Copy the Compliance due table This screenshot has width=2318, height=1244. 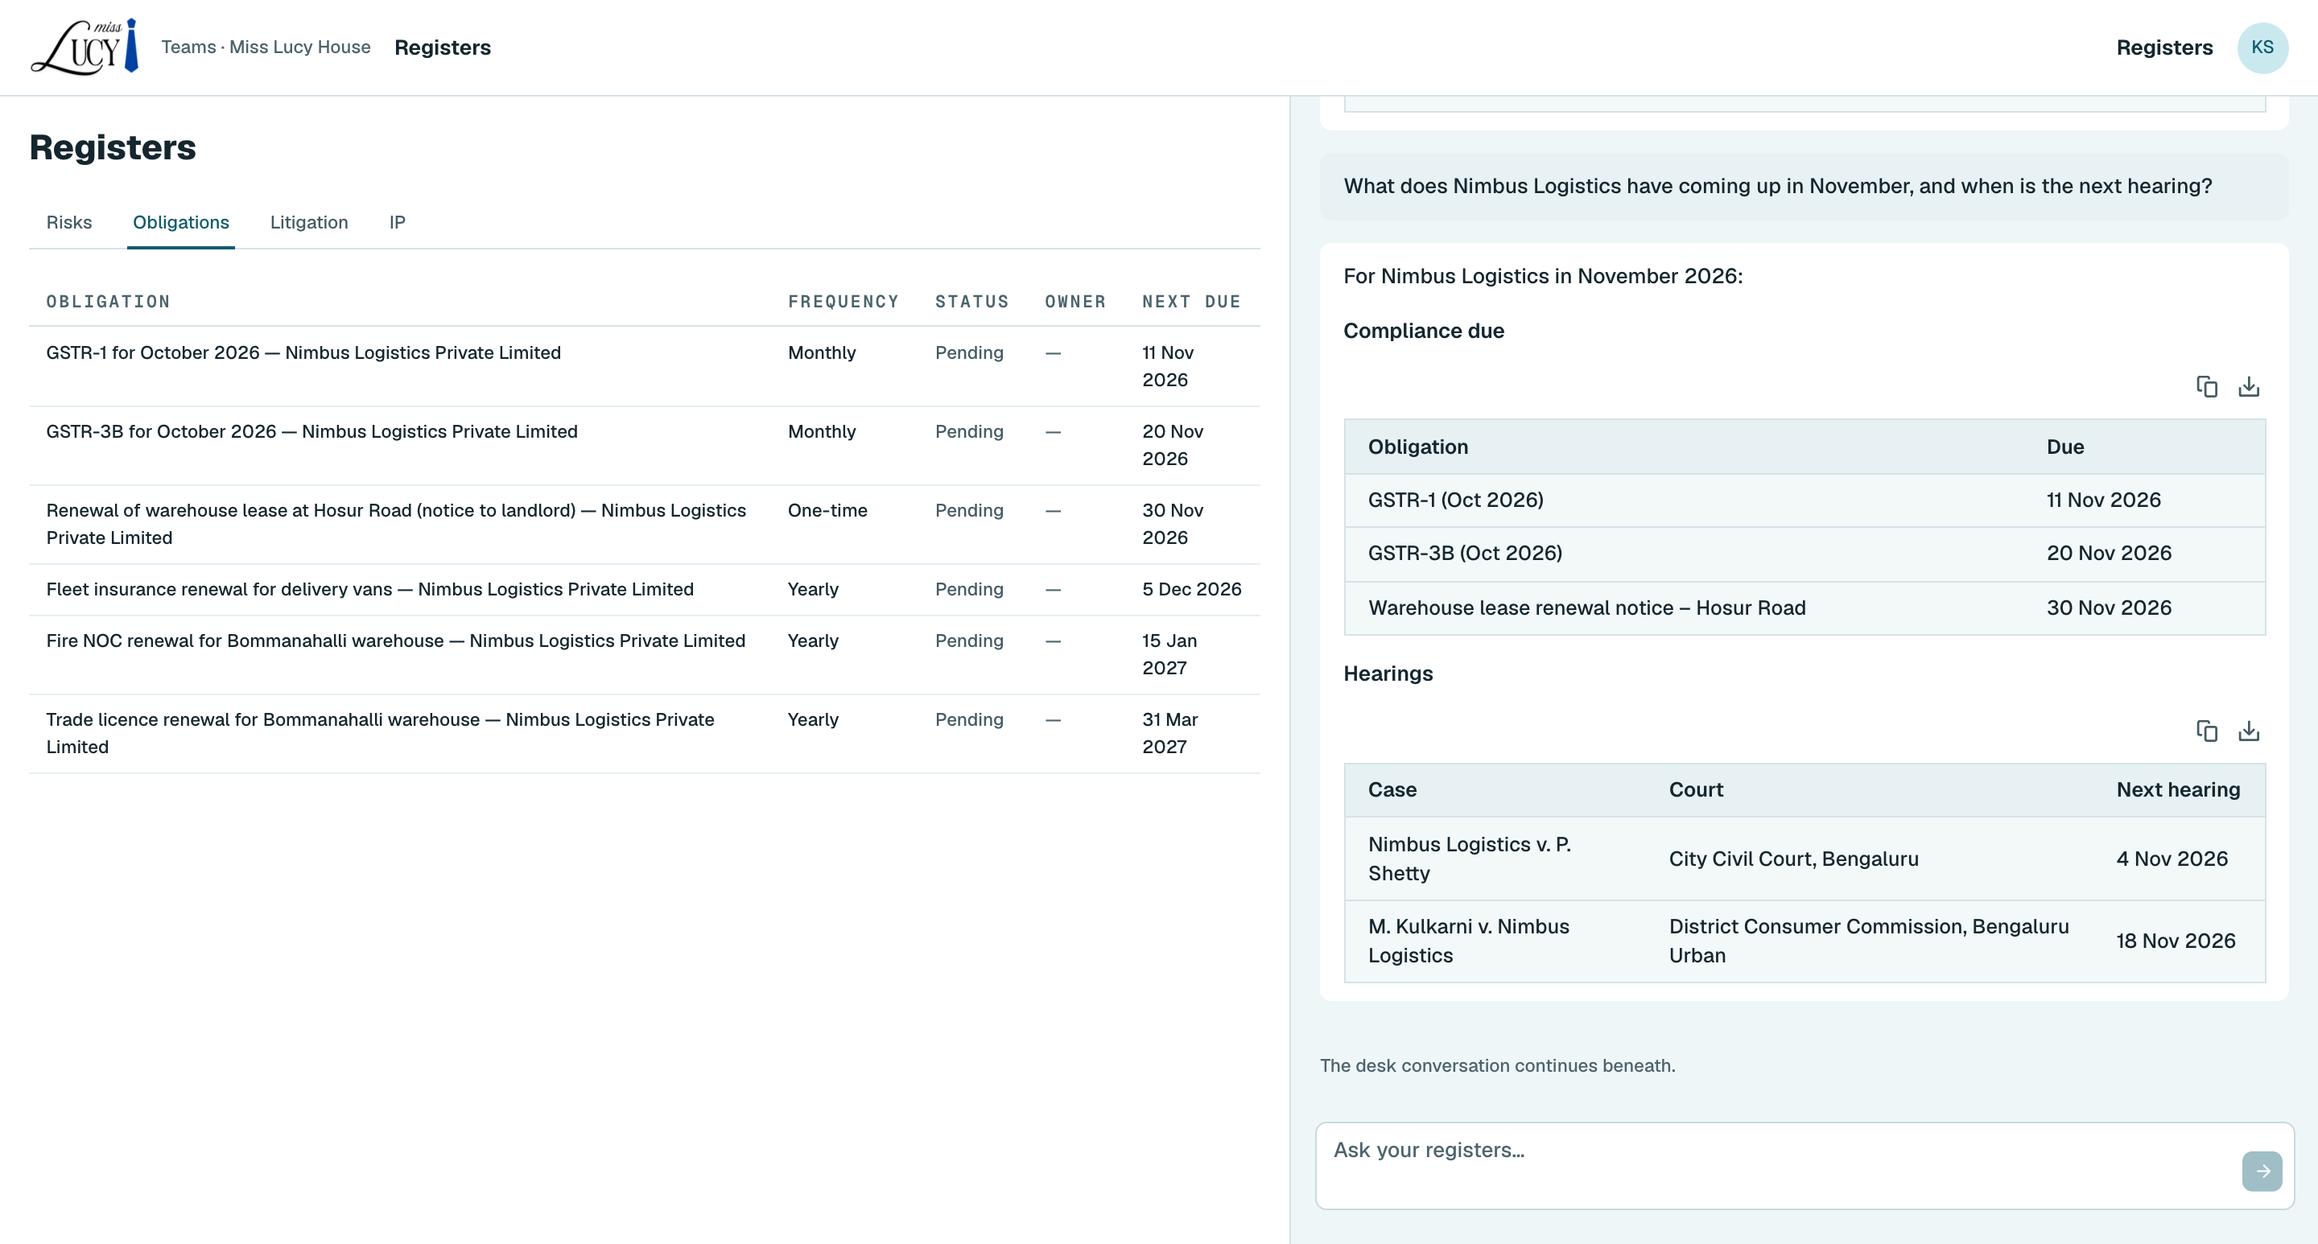pyautogui.click(x=2206, y=387)
